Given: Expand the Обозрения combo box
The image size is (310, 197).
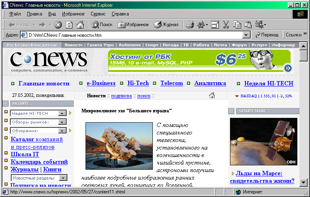Looking at the screenshot, I should (62, 131).
